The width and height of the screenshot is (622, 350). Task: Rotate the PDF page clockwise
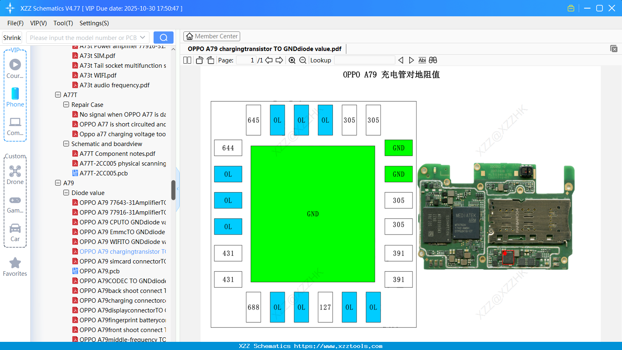[x=210, y=60]
